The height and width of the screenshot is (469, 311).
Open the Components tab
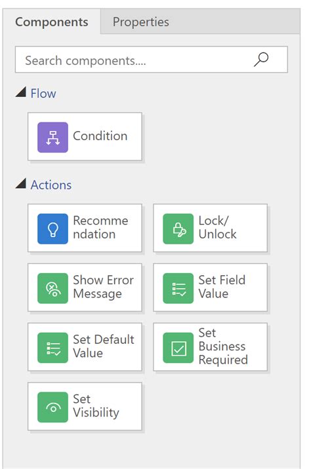pos(52,22)
